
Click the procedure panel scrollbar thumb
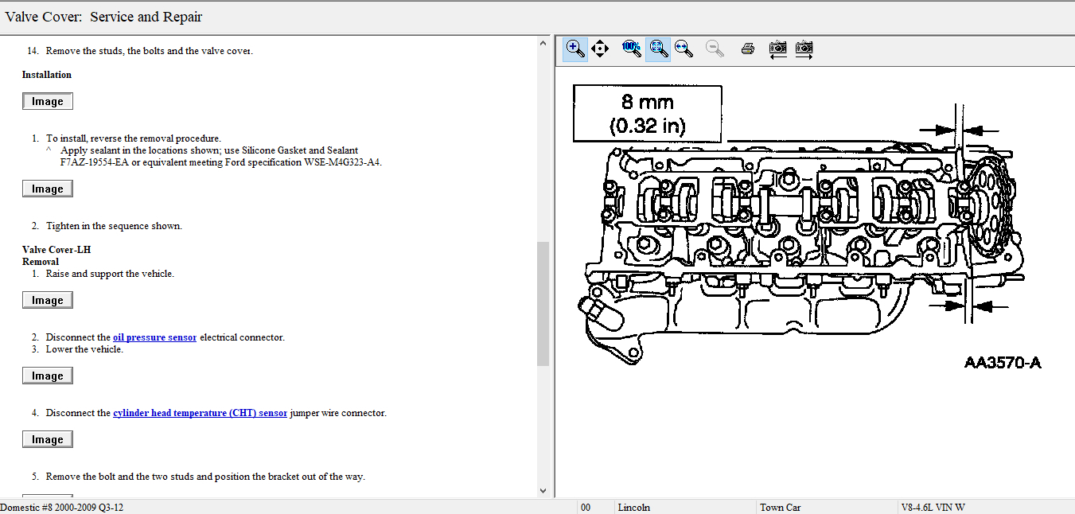tap(543, 302)
